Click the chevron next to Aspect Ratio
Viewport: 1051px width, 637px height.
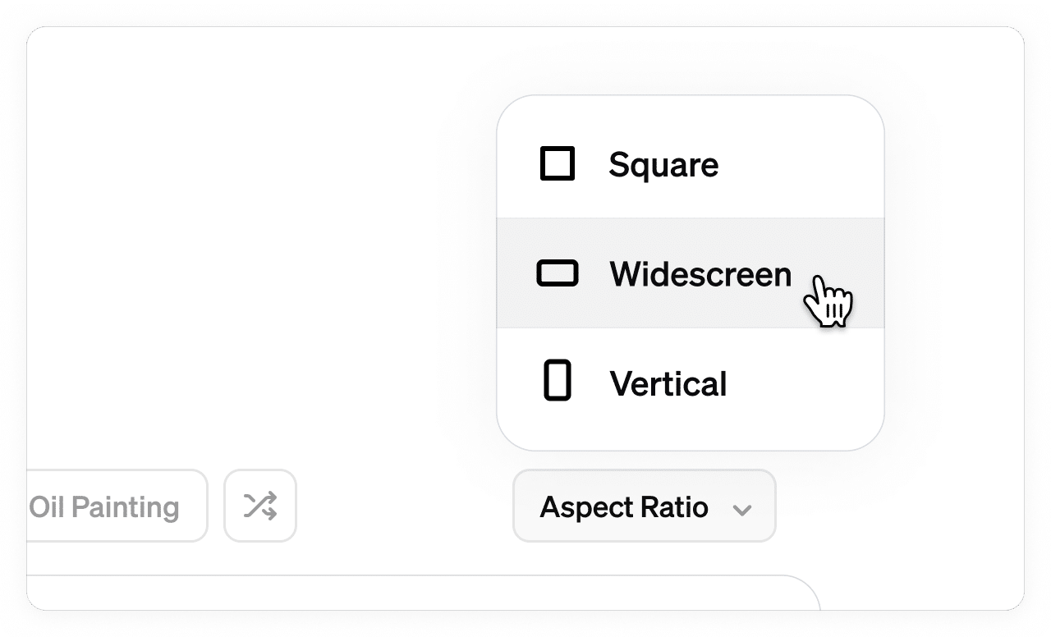click(x=743, y=508)
